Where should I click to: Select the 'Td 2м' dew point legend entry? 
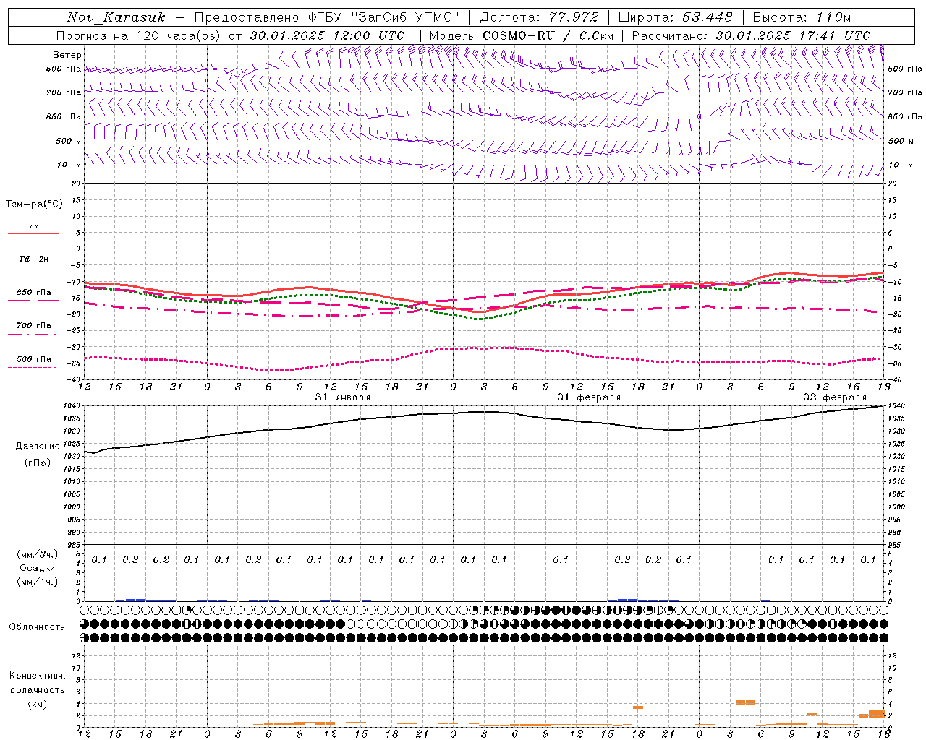click(34, 259)
